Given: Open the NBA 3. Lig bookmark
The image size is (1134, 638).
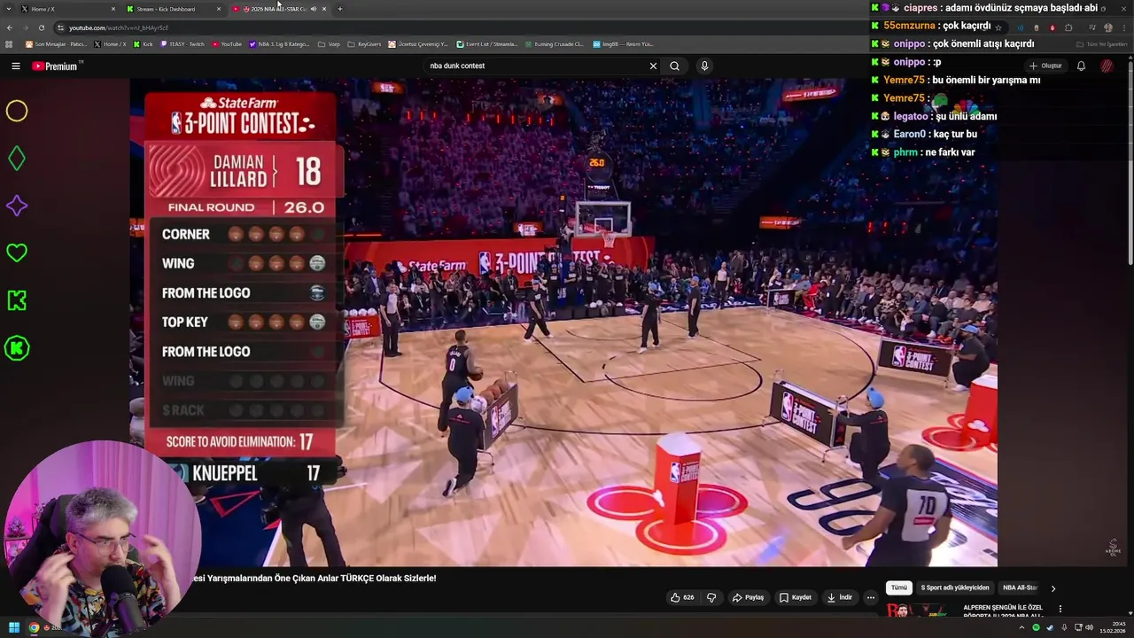Looking at the screenshot, I should pos(280,43).
